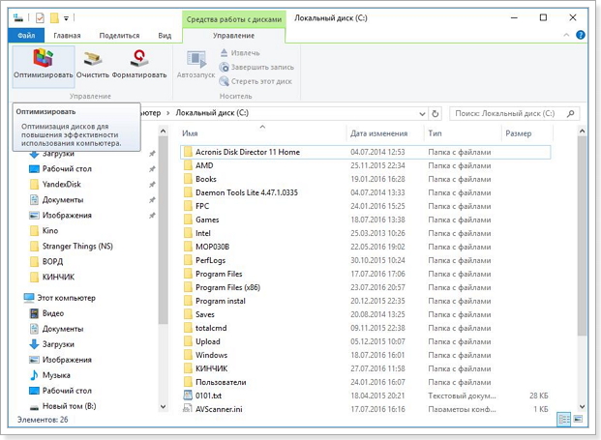Screen dimensions: 601x440
Task: Open the address bar history dropdown
Action: (x=423, y=113)
